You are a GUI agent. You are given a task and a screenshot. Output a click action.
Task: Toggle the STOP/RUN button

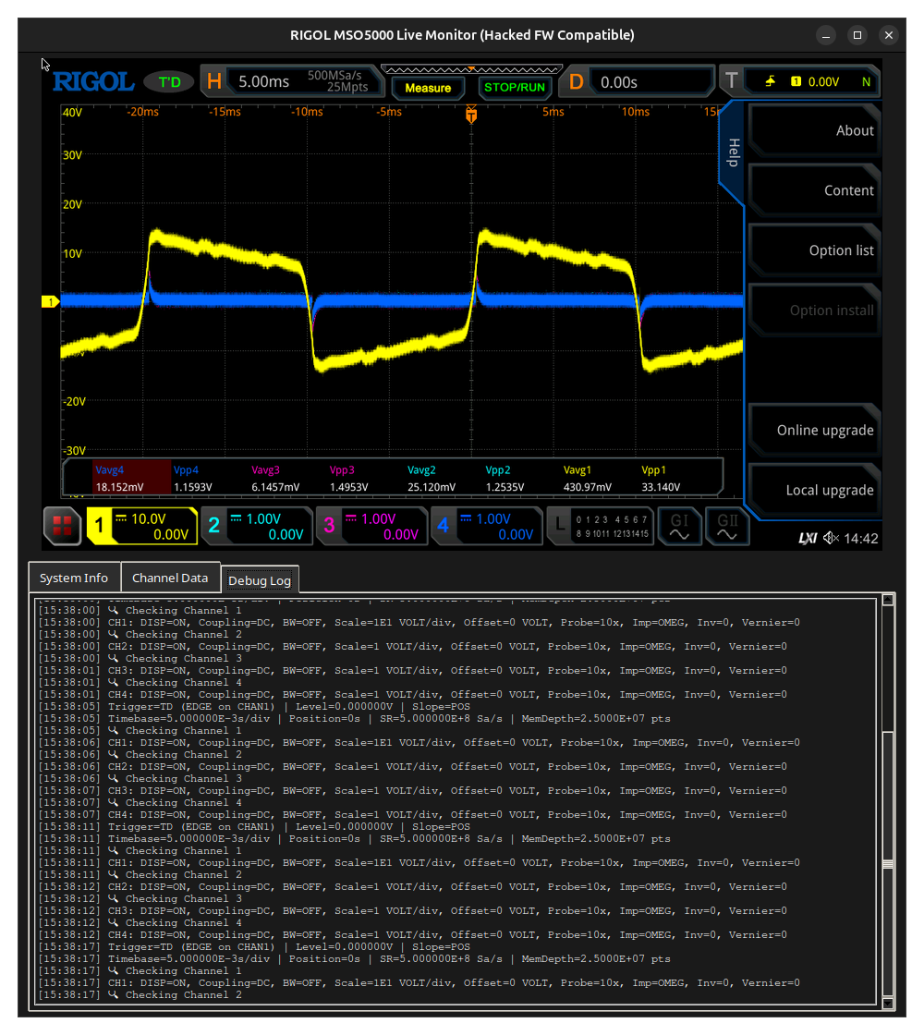[515, 87]
